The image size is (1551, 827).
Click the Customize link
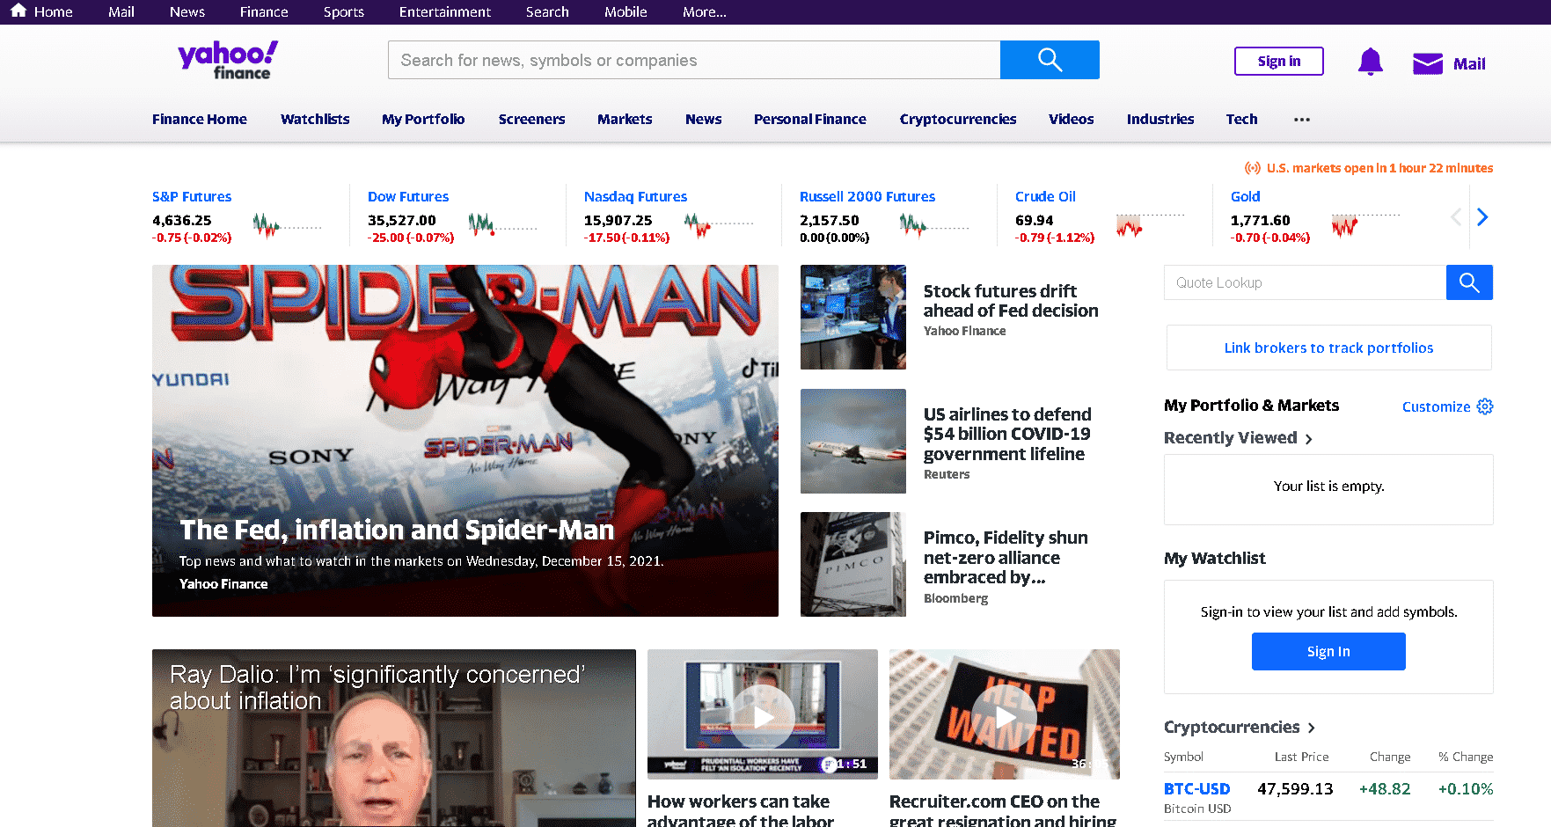[x=1436, y=407]
